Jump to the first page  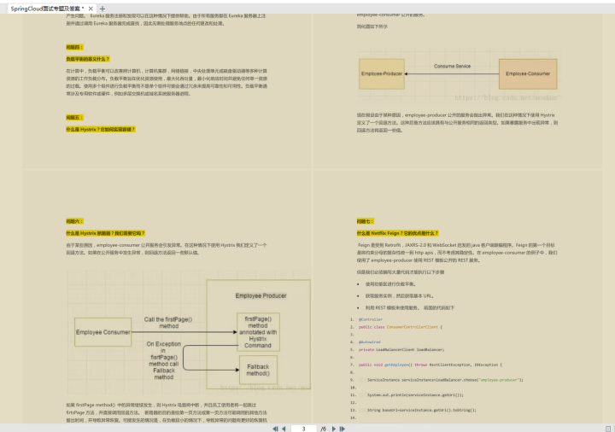[x=275, y=429]
